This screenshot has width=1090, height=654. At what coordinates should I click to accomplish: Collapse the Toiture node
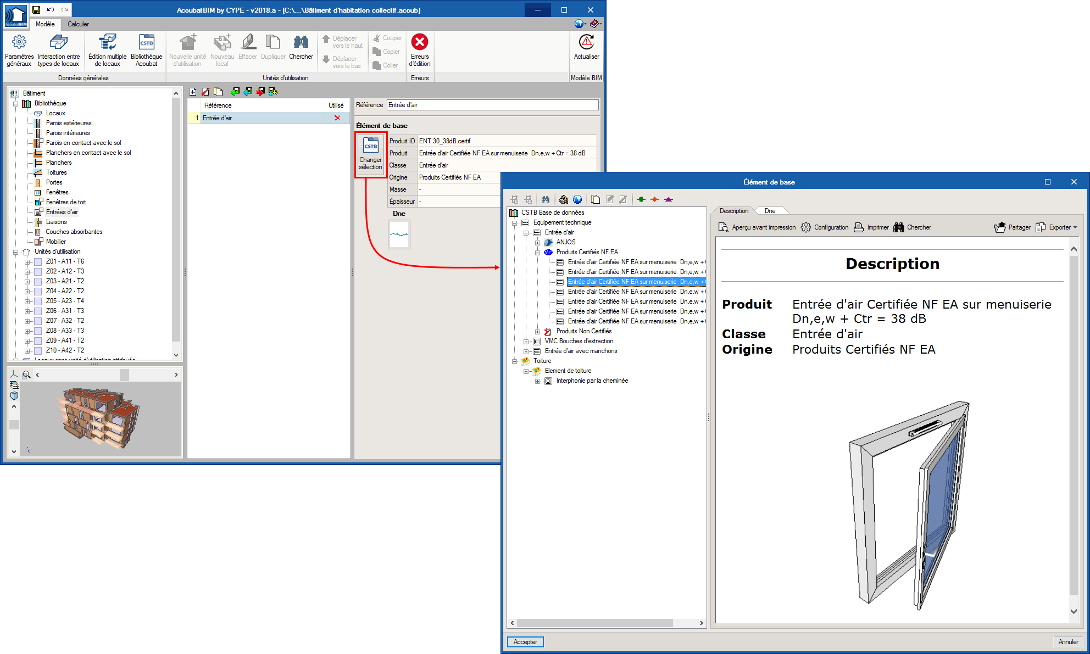coord(515,361)
